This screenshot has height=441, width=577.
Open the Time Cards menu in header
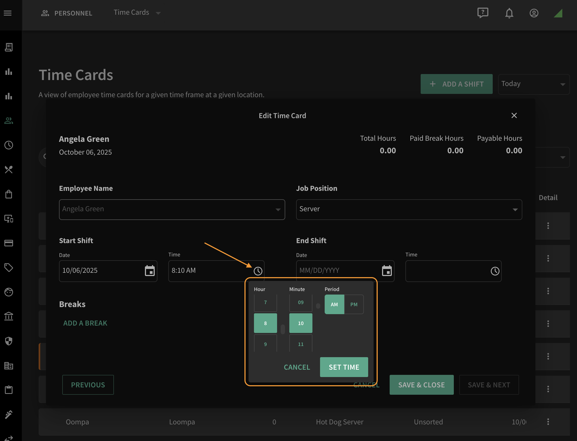pyautogui.click(x=137, y=13)
